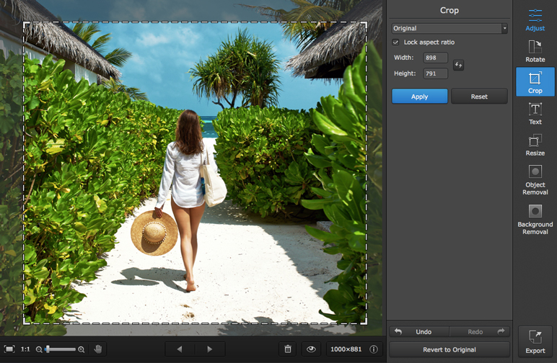Click the Width input field
Screen dimensions: 557x363
[x=435, y=58]
